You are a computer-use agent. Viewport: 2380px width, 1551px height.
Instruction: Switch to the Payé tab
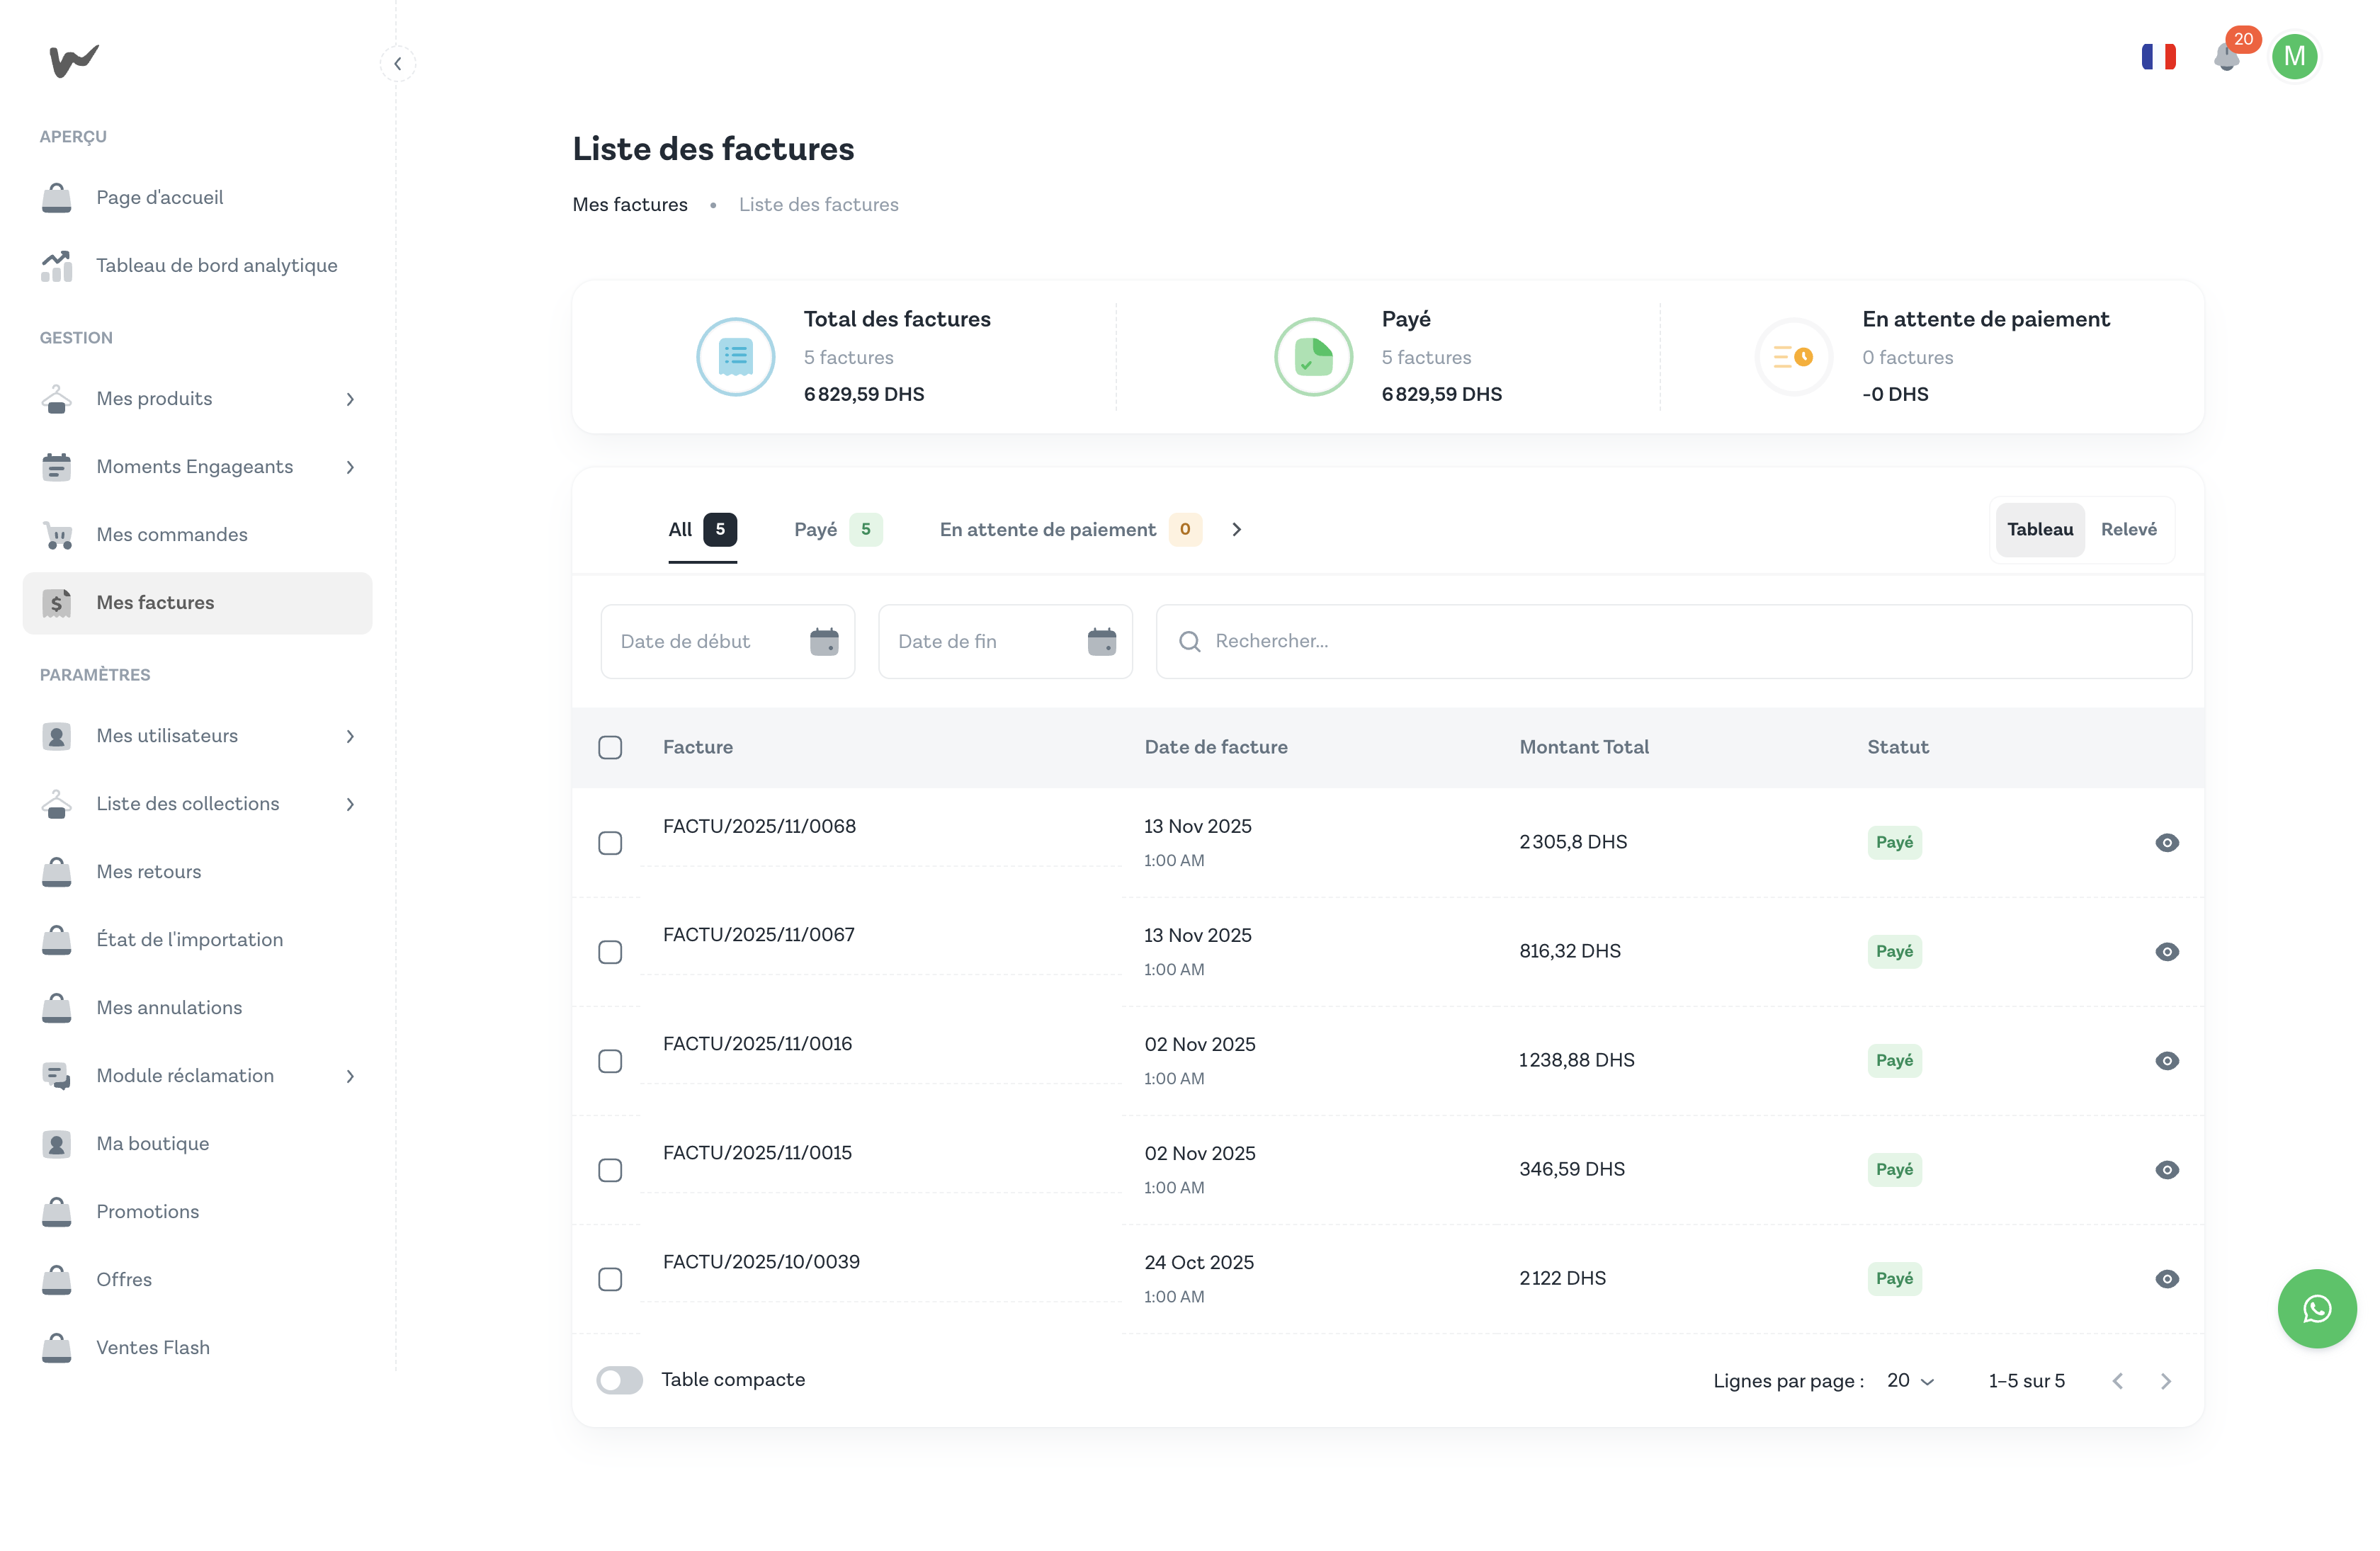836,529
